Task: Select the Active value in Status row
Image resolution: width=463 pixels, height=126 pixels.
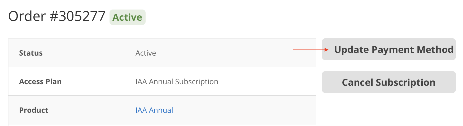Action: [x=146, y=53]
